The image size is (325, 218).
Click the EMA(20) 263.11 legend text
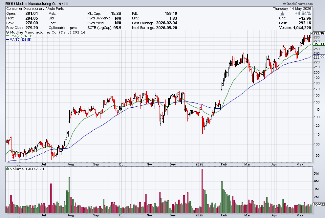click(21, 36)
